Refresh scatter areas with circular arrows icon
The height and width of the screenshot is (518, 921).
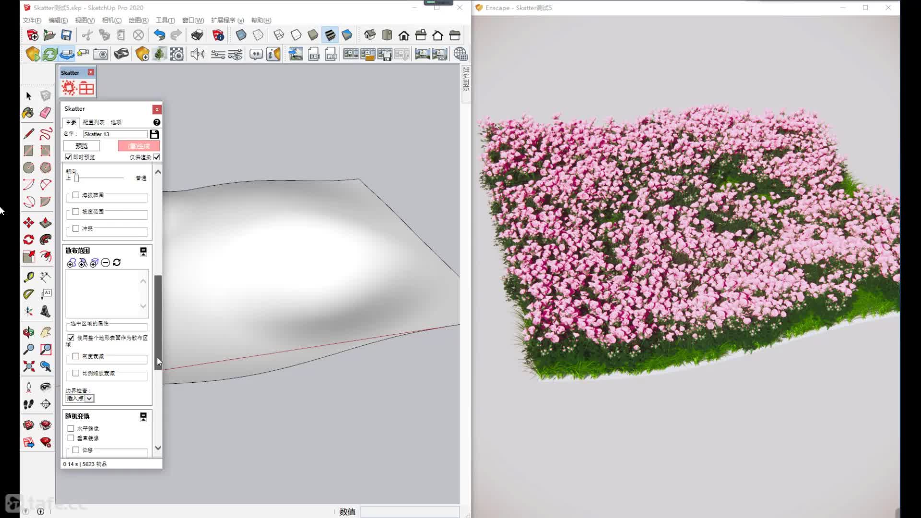pyautogui.click(x=117, y=262)
